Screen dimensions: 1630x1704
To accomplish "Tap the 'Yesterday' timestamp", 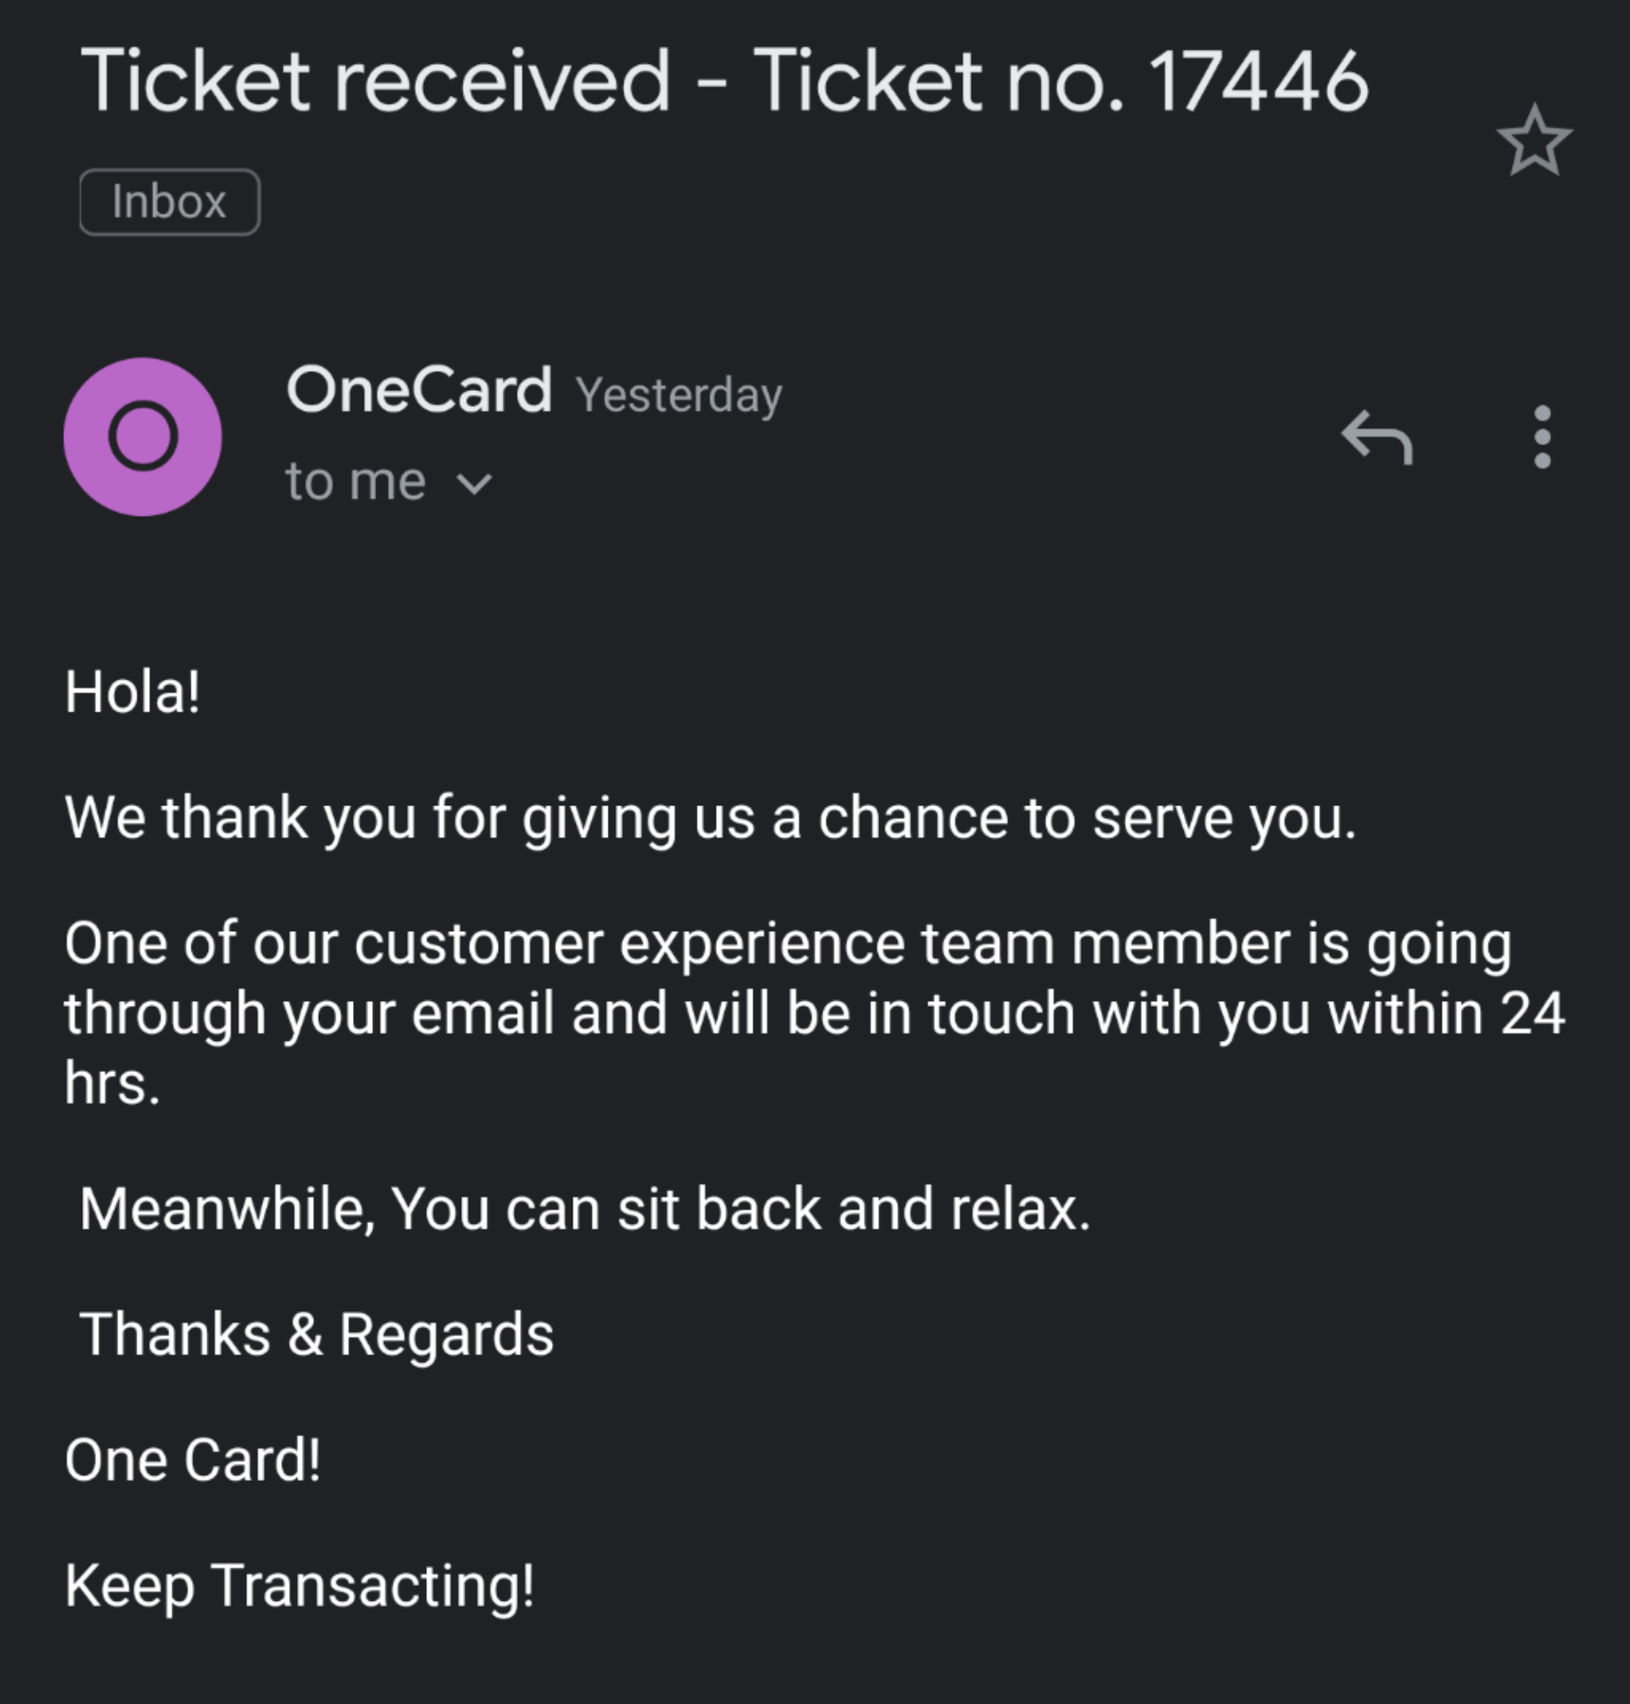I will [678, 395].
